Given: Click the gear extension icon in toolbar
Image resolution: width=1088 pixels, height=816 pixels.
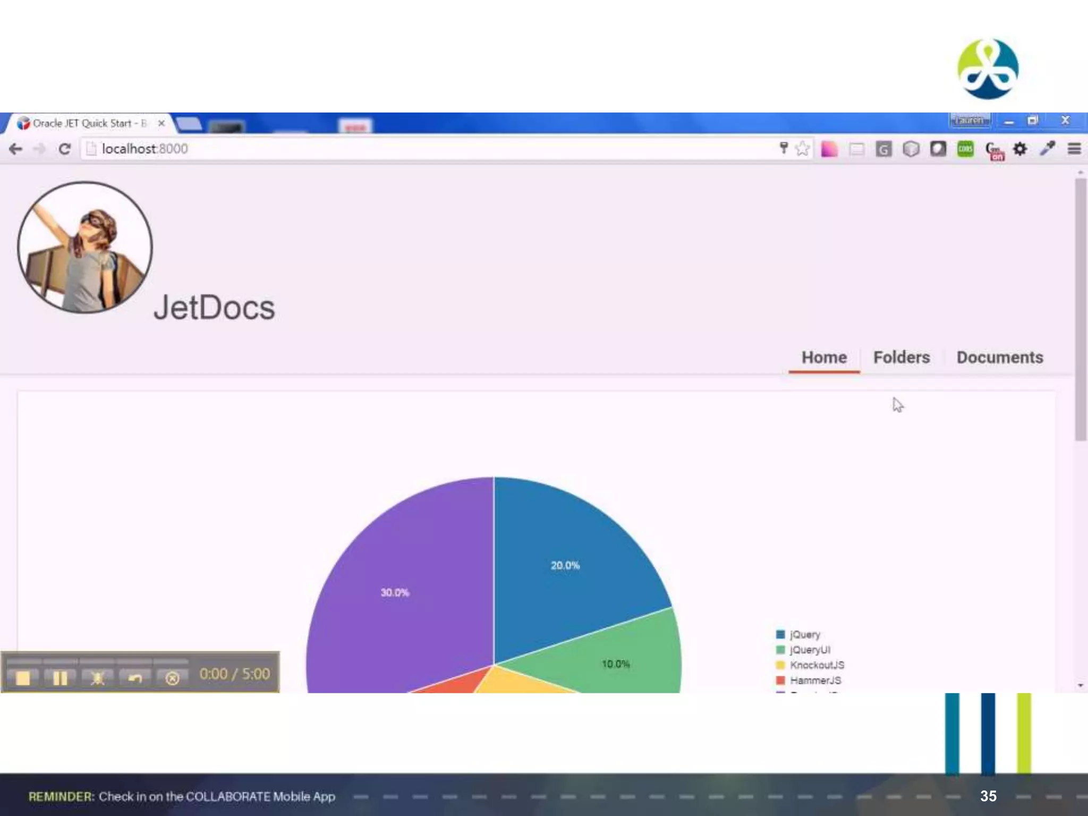Looking at the screenshot, I should [x=1019, y=149].
